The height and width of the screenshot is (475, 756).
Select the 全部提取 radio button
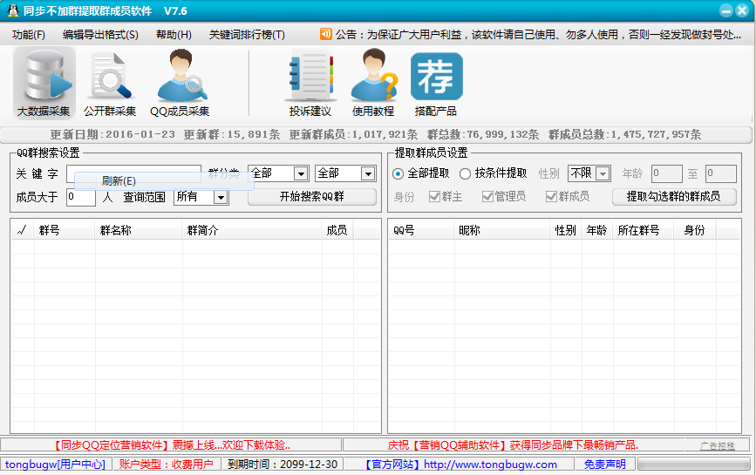tap(398, 173)
